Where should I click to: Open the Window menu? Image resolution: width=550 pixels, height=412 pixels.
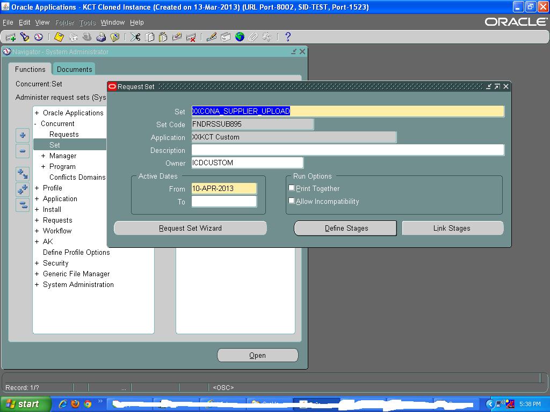113,23
